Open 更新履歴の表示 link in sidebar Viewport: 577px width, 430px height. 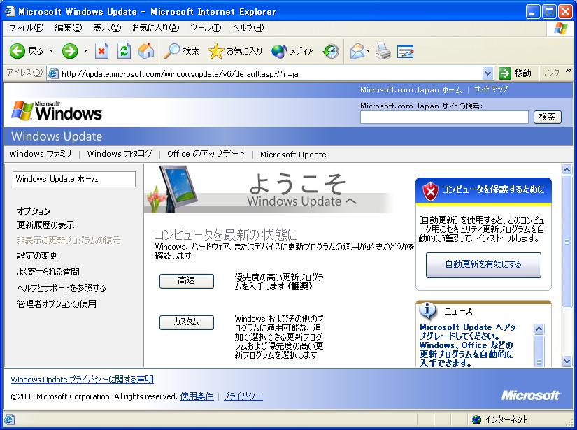pos(45,225)
